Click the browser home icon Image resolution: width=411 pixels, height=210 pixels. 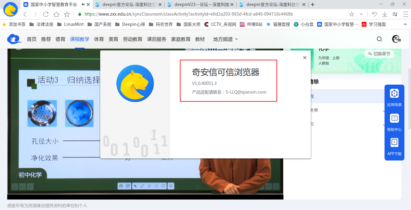(56, 14)
